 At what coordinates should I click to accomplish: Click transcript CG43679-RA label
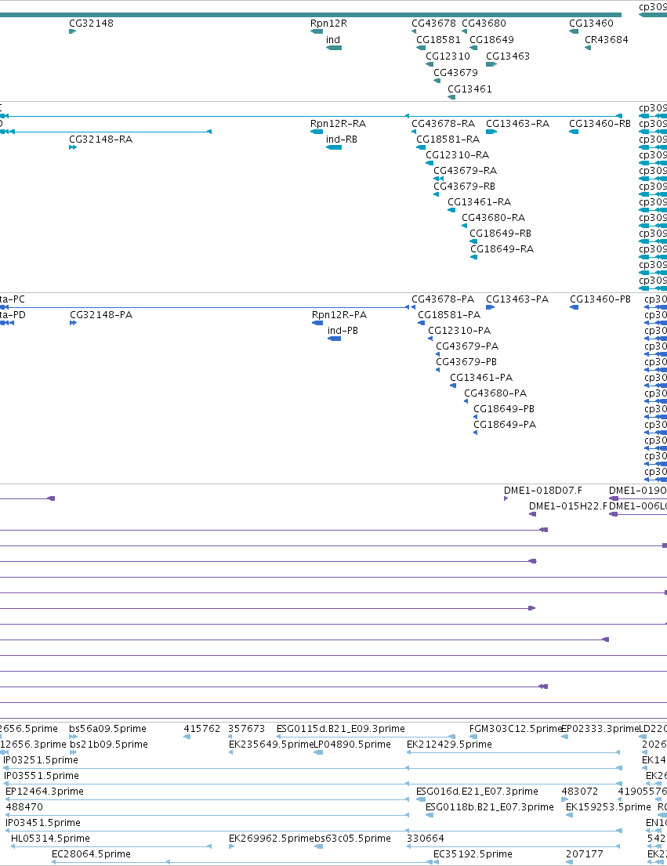tap(465, 171)
